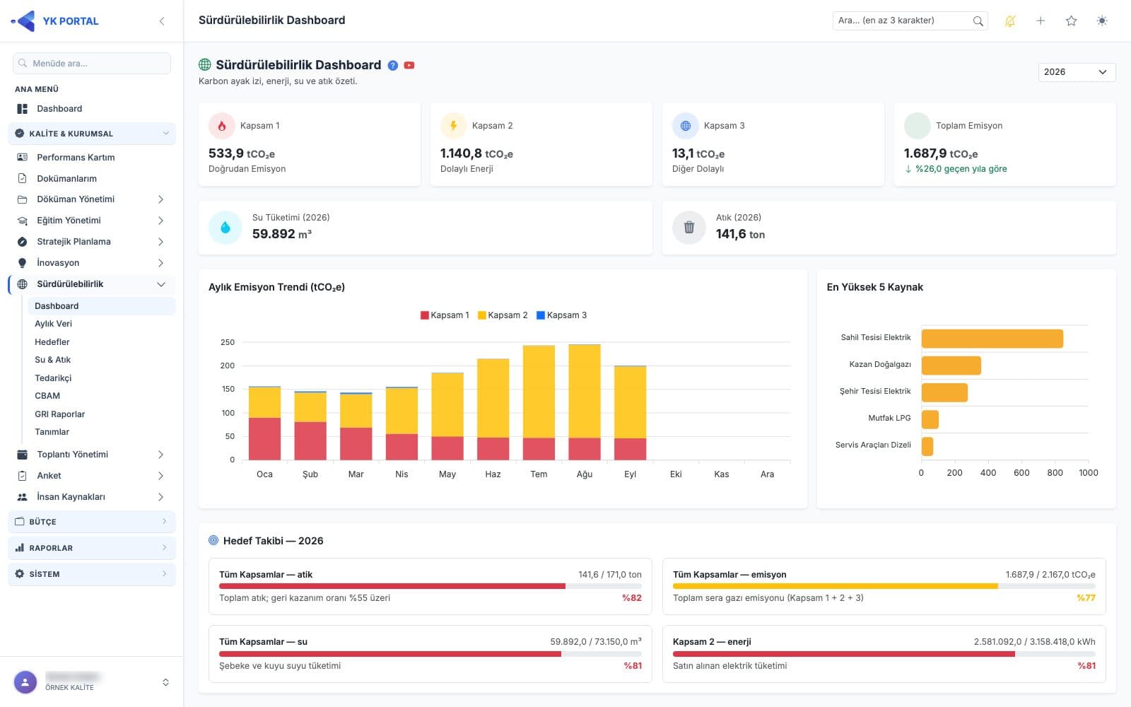Collapse sidebar with the left arrow icon
Image resolution: width=1131 pixels, height=707 pixels.
click(162, 21)
